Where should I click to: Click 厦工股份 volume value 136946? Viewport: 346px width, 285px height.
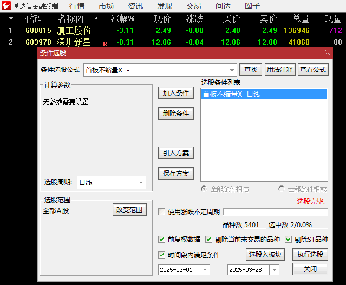(x=297, y=30)
